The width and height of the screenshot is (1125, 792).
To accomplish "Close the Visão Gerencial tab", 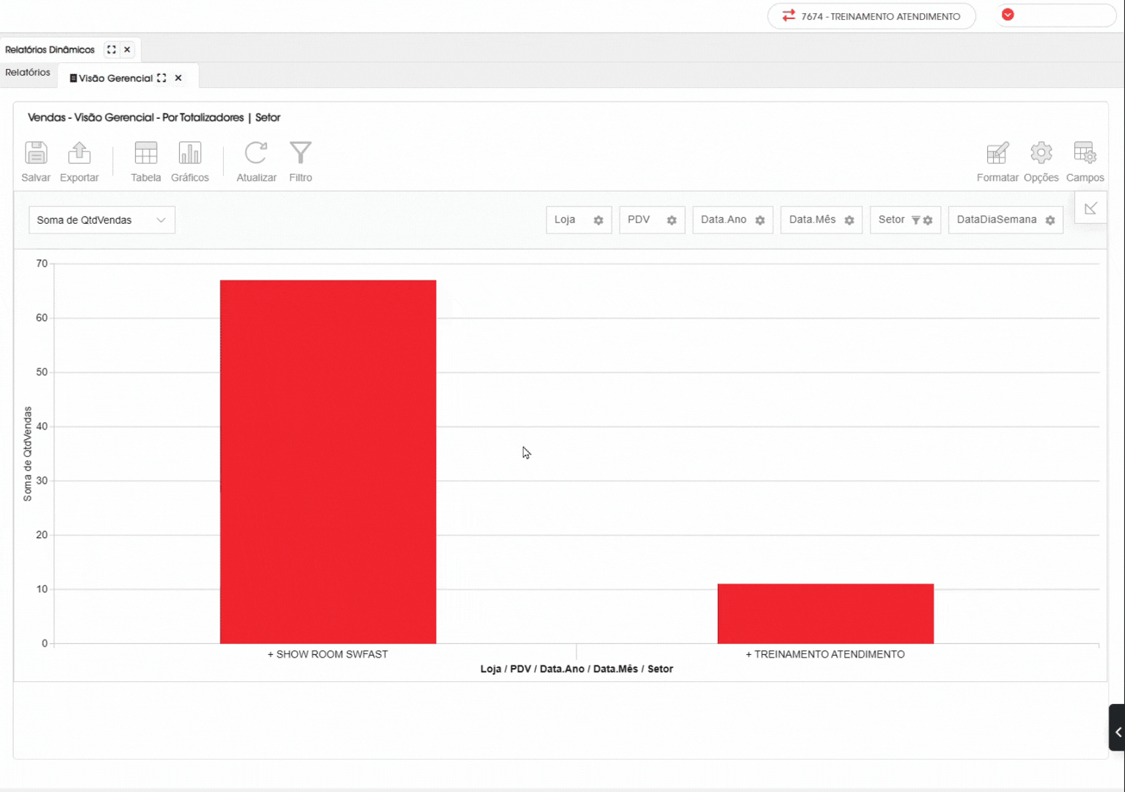I will pos(178,78).
